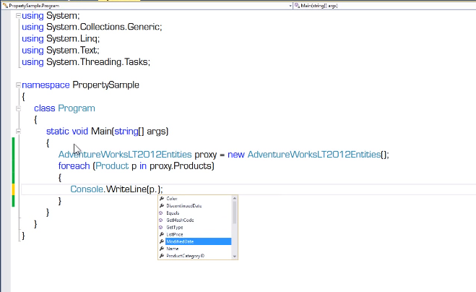Select ProductCategoryID in the completion list
The image size is (476, 292).
(x=185, y=256)
